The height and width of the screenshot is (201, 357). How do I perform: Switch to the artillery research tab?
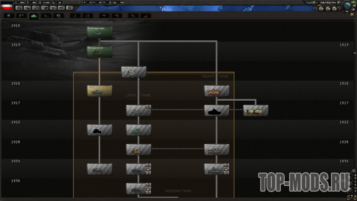click(x=46, y=16)
